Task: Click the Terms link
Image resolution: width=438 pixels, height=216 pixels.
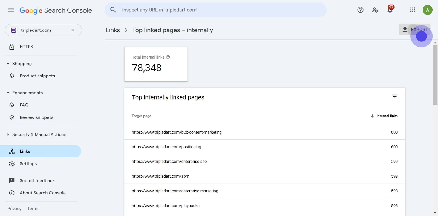Action: tap(33, 209)
